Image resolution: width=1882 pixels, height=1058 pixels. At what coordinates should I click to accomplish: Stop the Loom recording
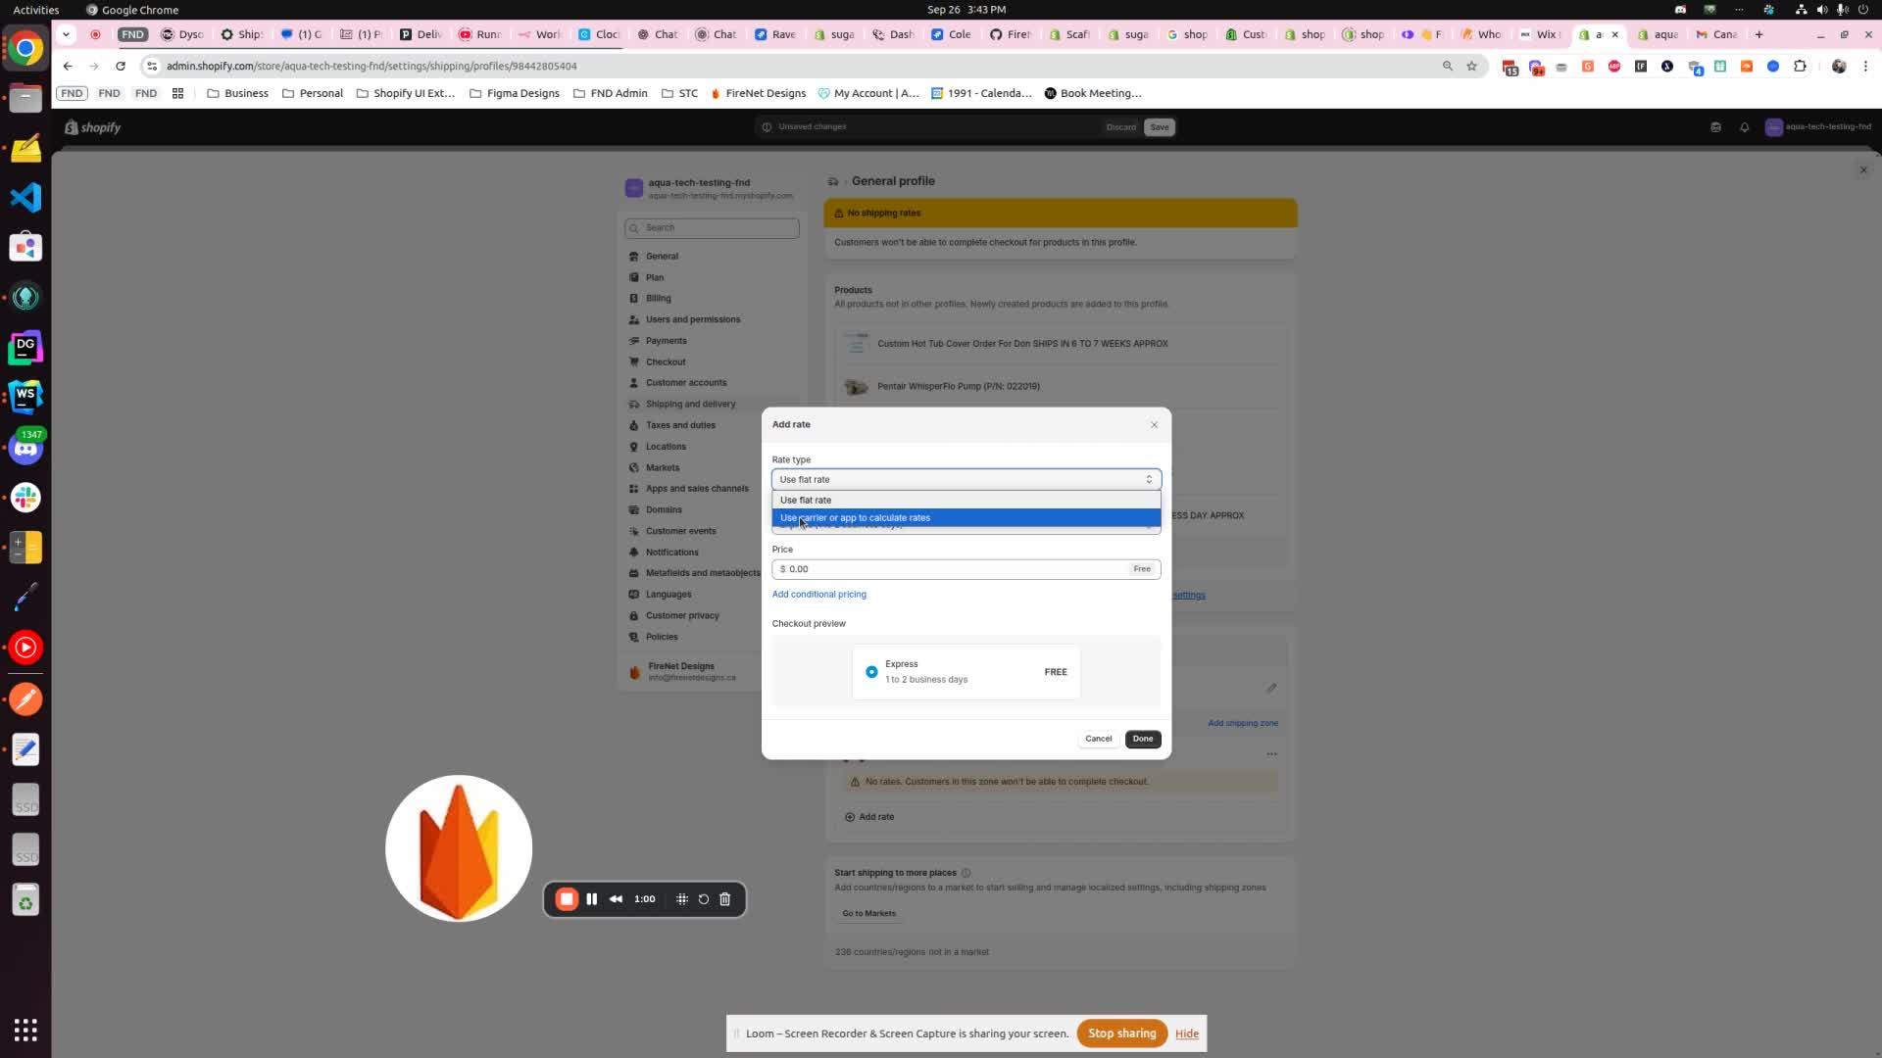coord(567,899)
